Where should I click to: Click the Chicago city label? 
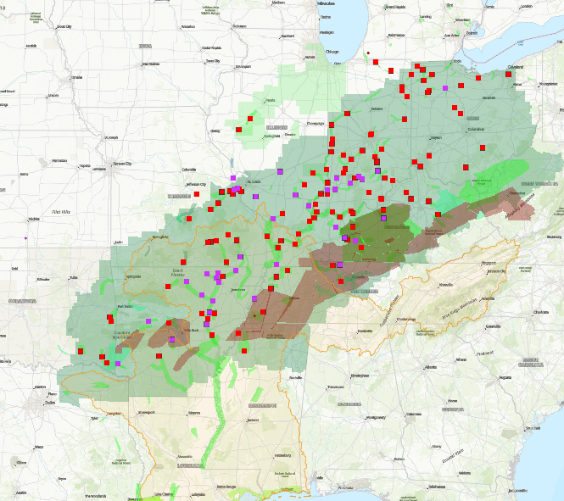332,51
